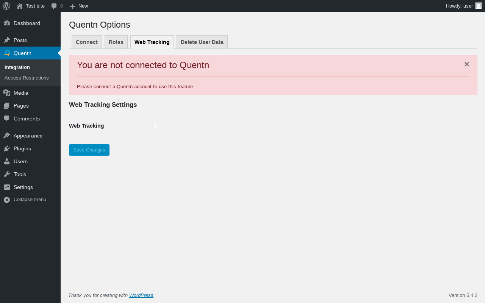The height and width of the screenshot is (303, 485).
Task: Click the Comments speech bubble sidebar icon
Action: point(7,119)
